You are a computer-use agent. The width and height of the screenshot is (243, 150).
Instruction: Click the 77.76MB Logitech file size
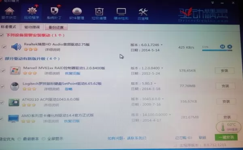[x=188, y=86]
